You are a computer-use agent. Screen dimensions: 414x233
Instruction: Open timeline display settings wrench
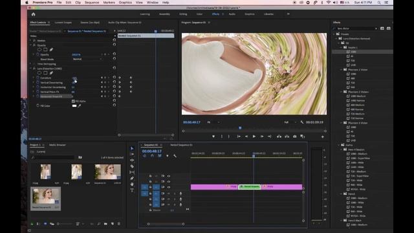(x=175, y=156)
